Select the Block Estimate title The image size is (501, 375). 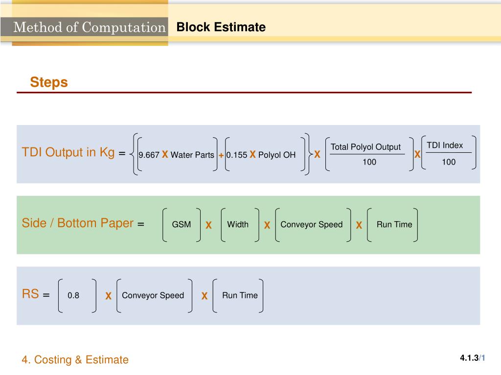tap(221, 27)
